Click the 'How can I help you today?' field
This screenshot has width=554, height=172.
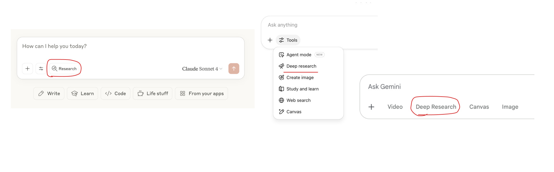coord(55,46)
